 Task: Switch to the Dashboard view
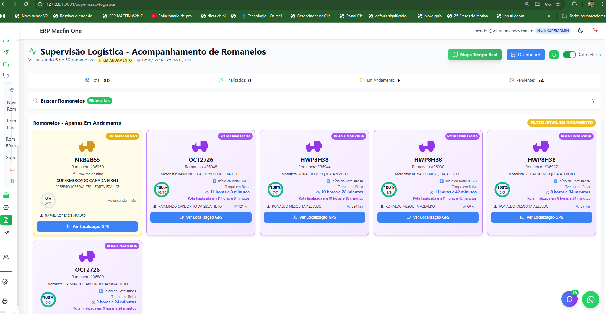click(x=525, y=55)
